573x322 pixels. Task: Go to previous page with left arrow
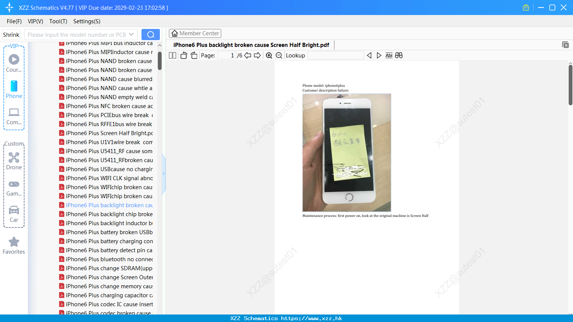[x=248, y=55]
